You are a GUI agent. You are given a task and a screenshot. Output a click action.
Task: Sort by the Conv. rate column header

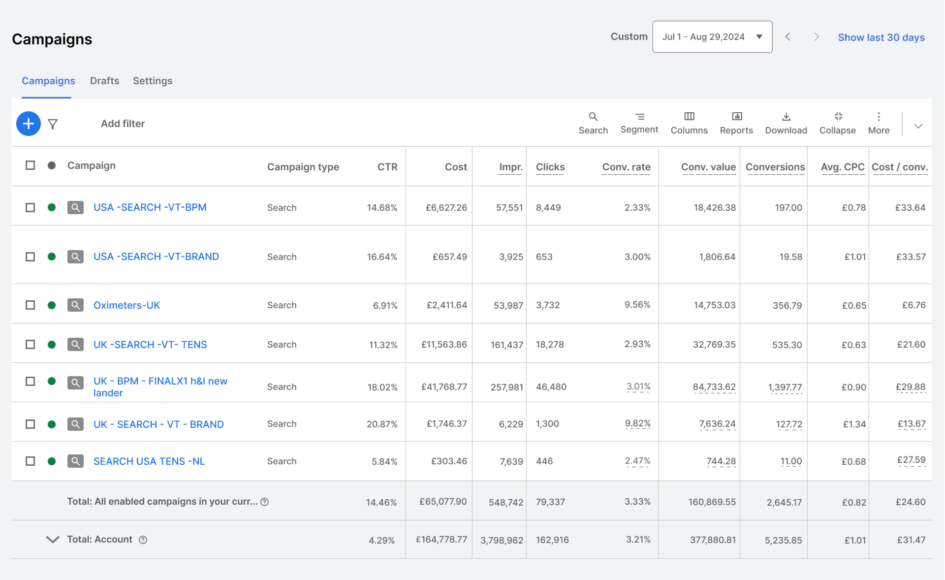pos(626,167)
